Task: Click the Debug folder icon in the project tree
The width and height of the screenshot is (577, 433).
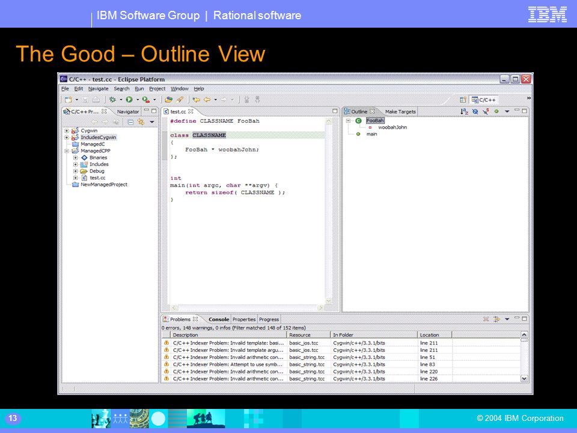Action: 84,171
